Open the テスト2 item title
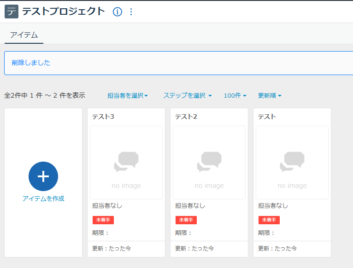This screenshot has height=268, width=353. click(x=186, y=117)
